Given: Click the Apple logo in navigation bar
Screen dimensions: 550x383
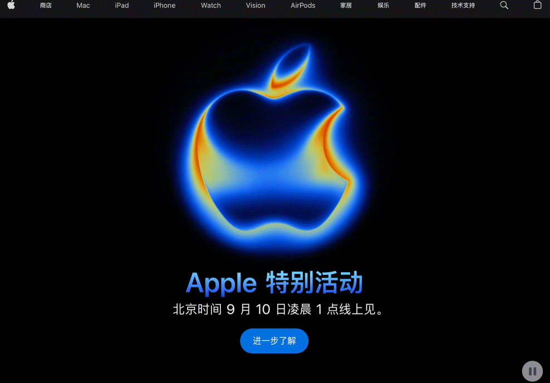Looking at the screenshot, I should coord(11,5).
